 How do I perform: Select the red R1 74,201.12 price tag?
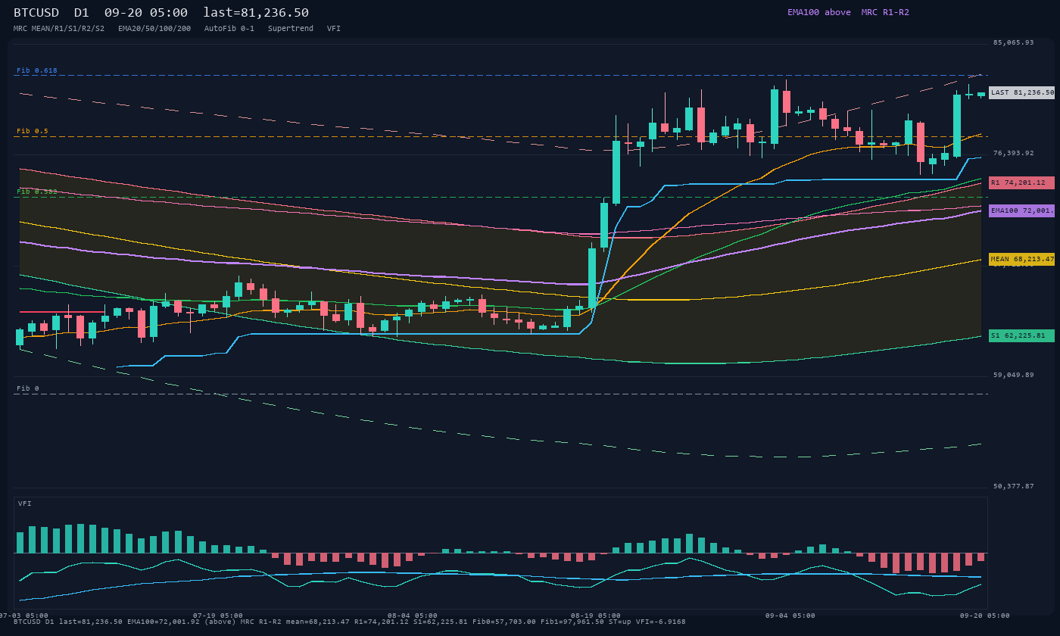click(x=1021, y=182)
